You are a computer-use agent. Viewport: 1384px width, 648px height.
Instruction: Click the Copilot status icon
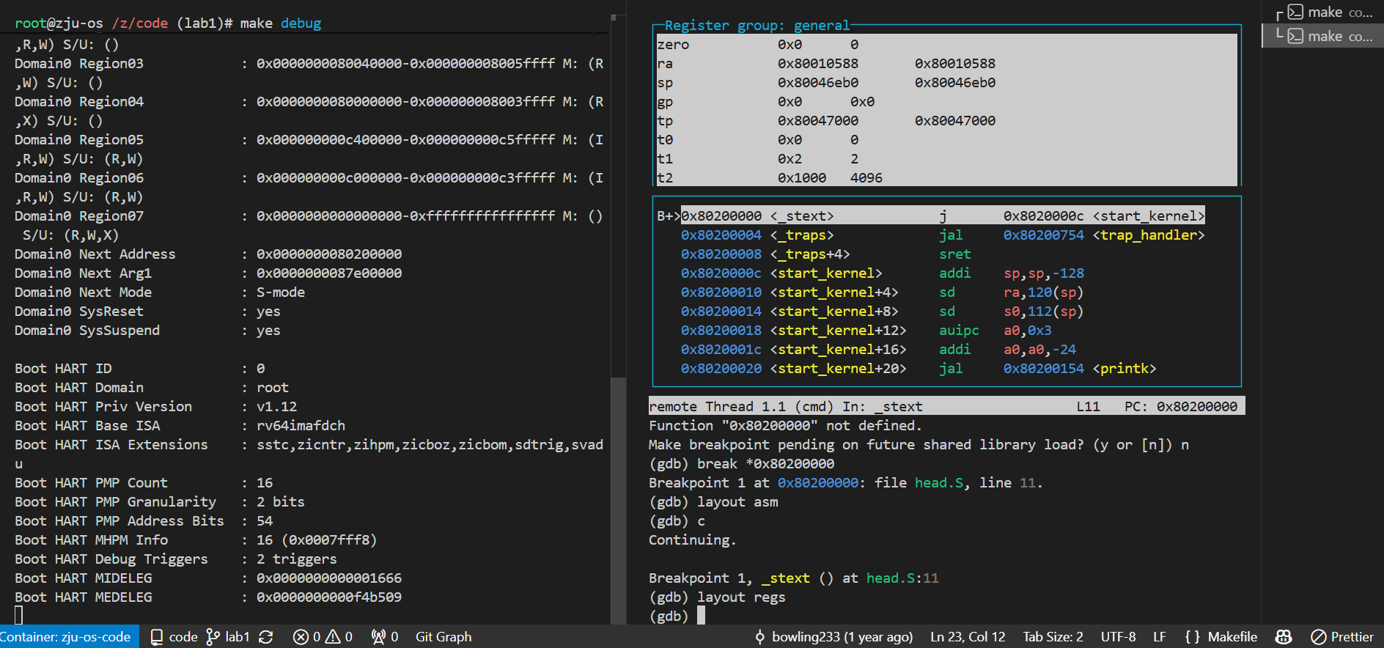(x=1284, y=637)
